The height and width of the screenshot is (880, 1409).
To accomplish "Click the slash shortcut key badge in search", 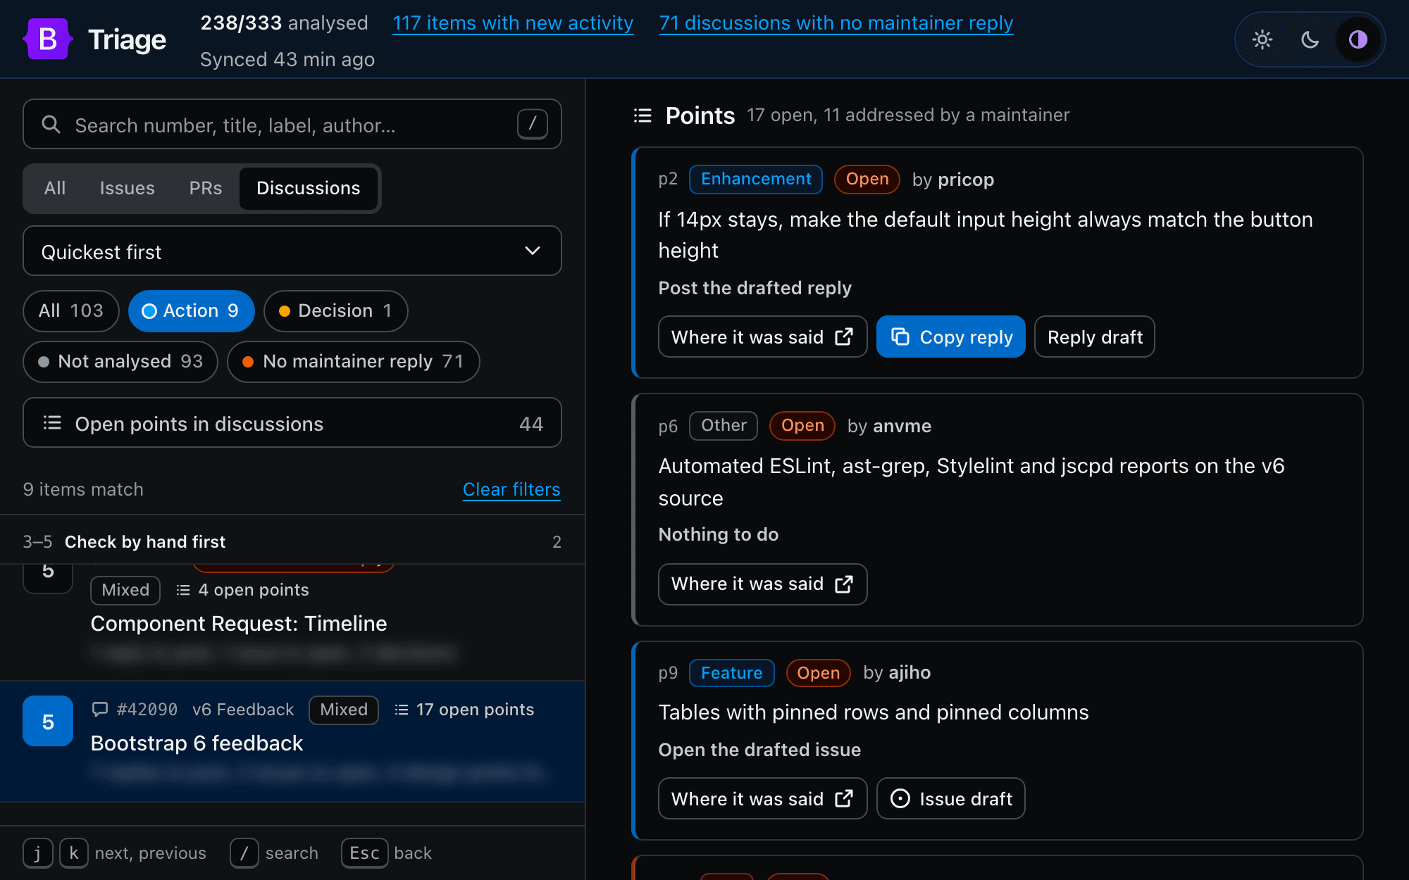I will click(533, 124).
